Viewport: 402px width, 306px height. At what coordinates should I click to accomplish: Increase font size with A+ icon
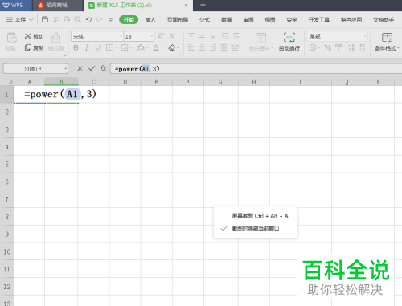pos(161,36)
